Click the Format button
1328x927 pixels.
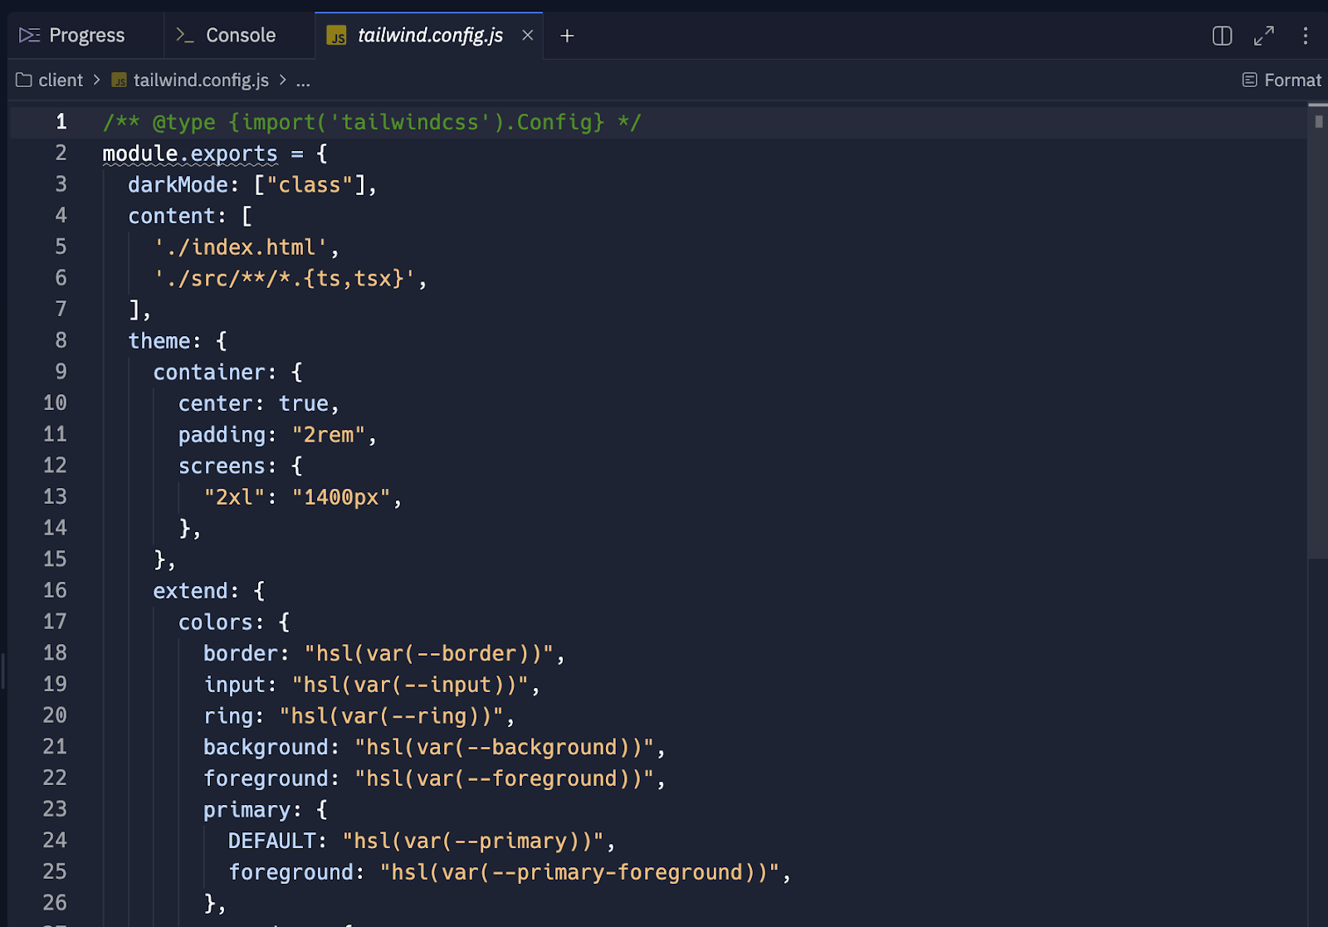[x=1282, y=81]
